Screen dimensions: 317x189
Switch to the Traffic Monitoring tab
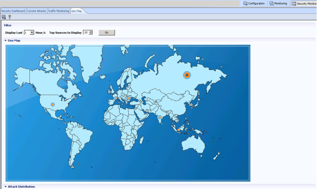(58, 11)
